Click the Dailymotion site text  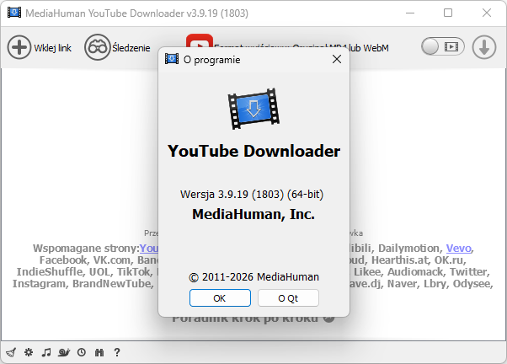411,249
